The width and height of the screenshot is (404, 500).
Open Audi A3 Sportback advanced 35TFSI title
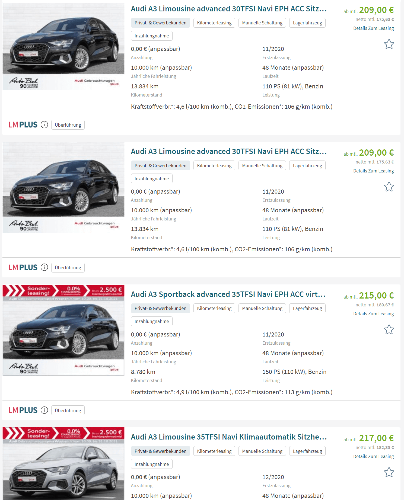[x=228, y=294]
